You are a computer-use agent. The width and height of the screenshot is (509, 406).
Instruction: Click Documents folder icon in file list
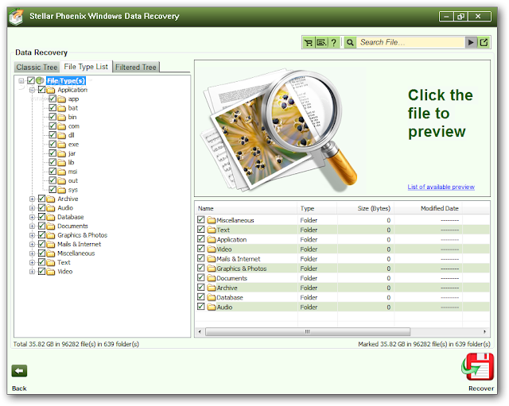(212, 278)
